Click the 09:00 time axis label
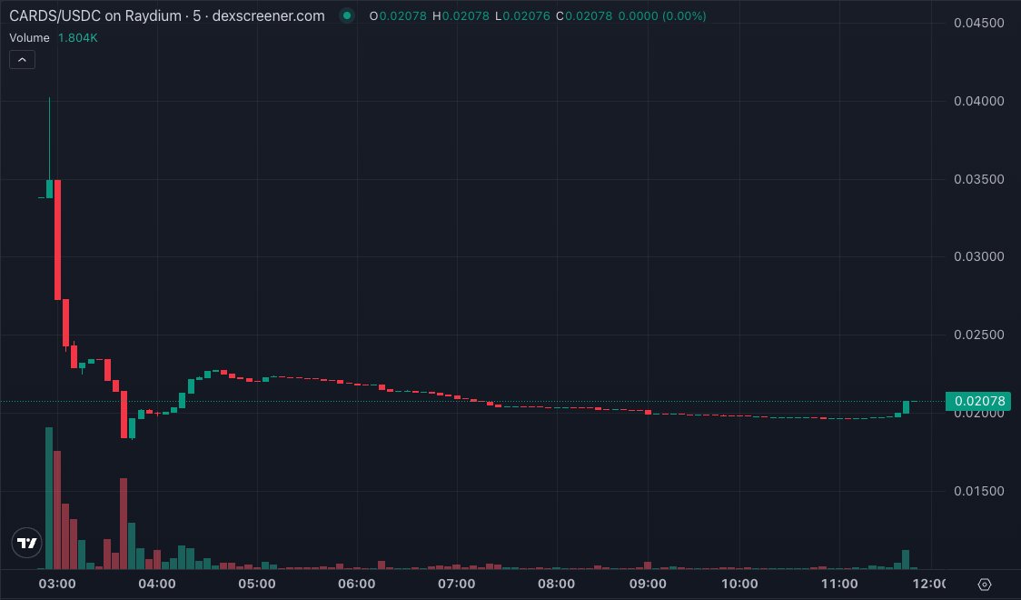The height and width of the screenshot is (600, 1021). coord(648,584)
